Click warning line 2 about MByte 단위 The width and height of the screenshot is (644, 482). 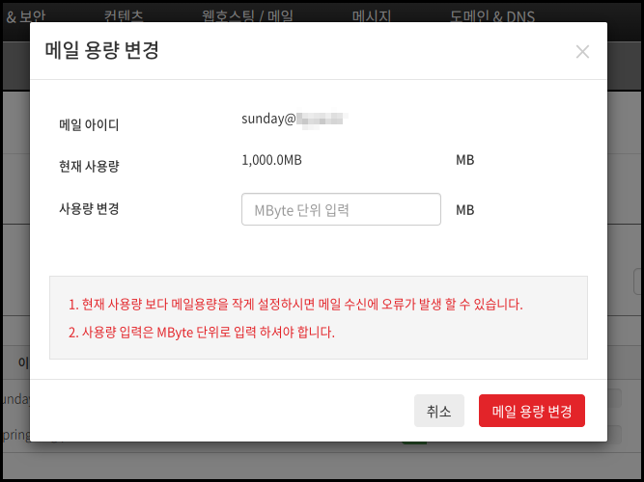coord(201,332)
